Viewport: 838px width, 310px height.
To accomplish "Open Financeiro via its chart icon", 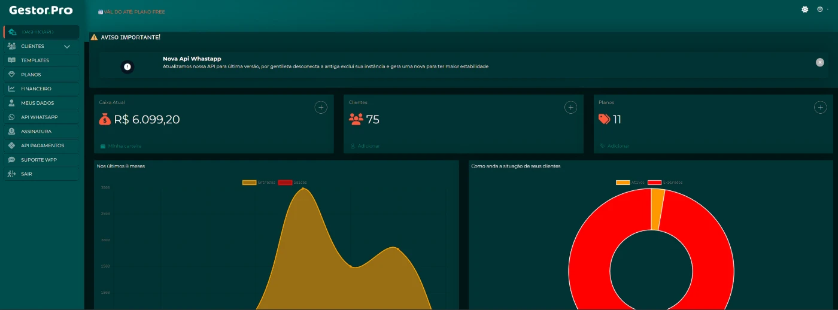I will [x=11, y=89].
